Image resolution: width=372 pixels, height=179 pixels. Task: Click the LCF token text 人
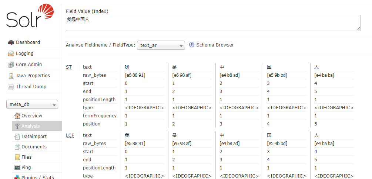[317, 135]
